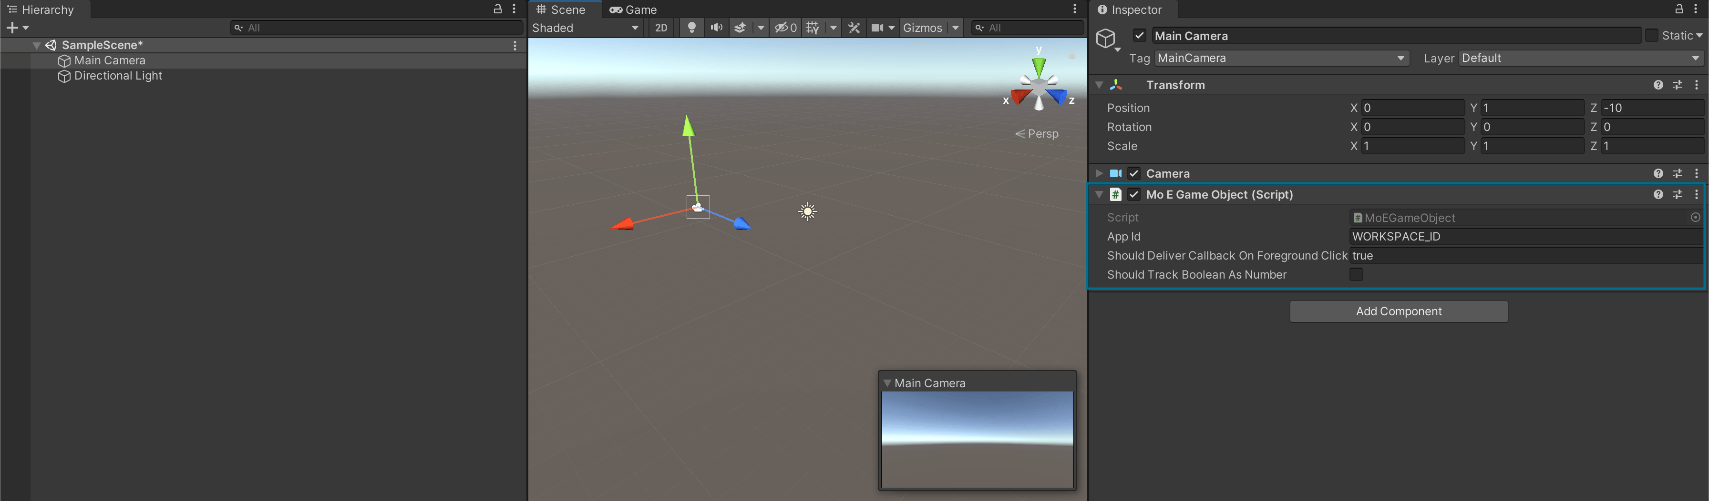Toggle Camera component enabled checkbox
Screen dimensions: 1709x501
pos(1134,174)
